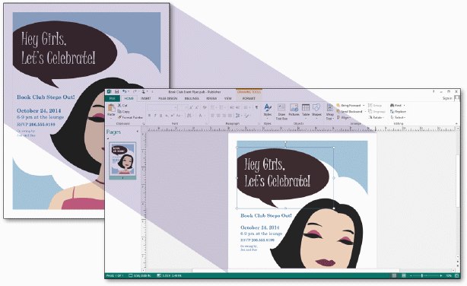Toggle Justify paragraph alignment
The width and height of the screenshot is (467, 286).
(x=230, y=116)
